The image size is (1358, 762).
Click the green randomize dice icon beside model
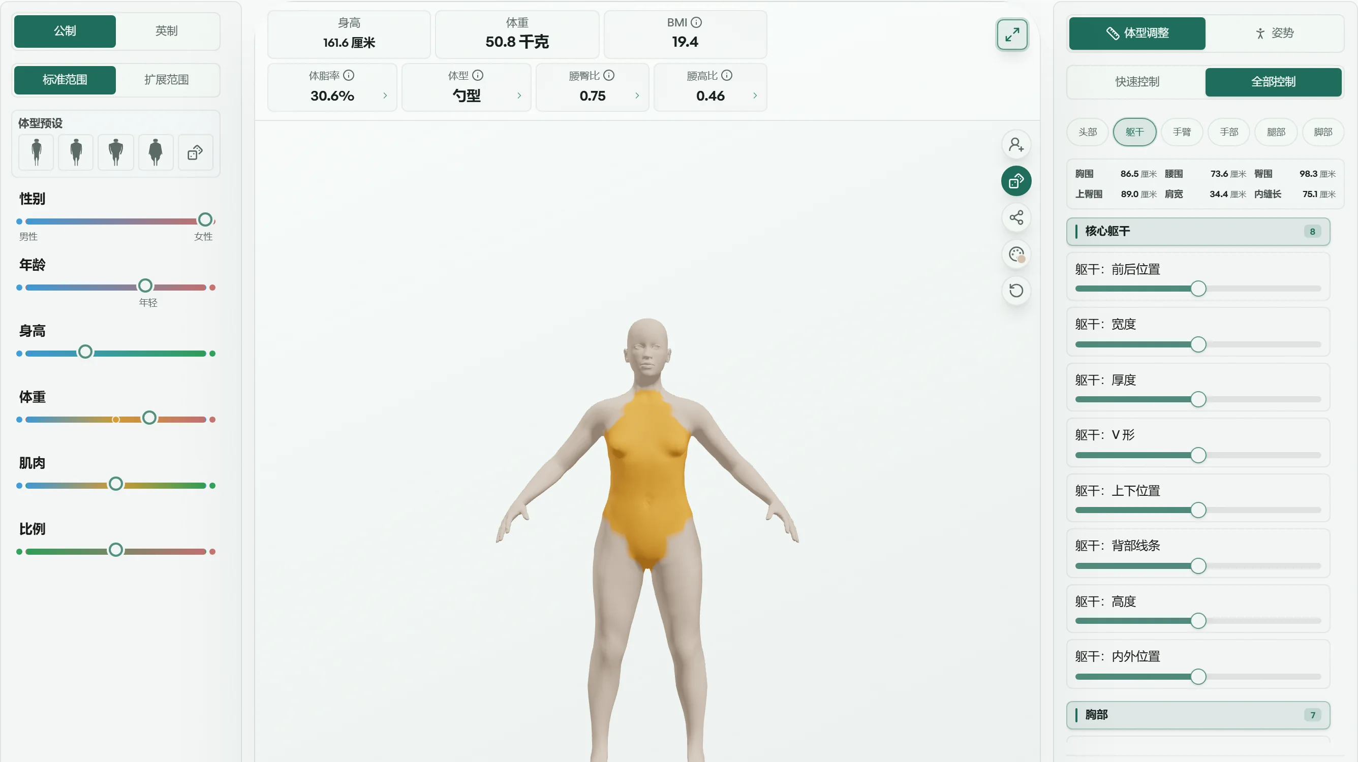1016,181
